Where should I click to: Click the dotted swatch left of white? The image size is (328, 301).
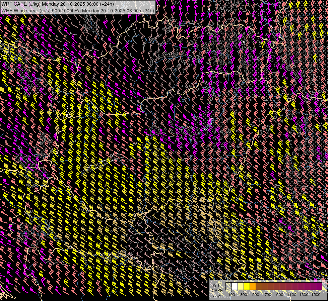point(229,286)
